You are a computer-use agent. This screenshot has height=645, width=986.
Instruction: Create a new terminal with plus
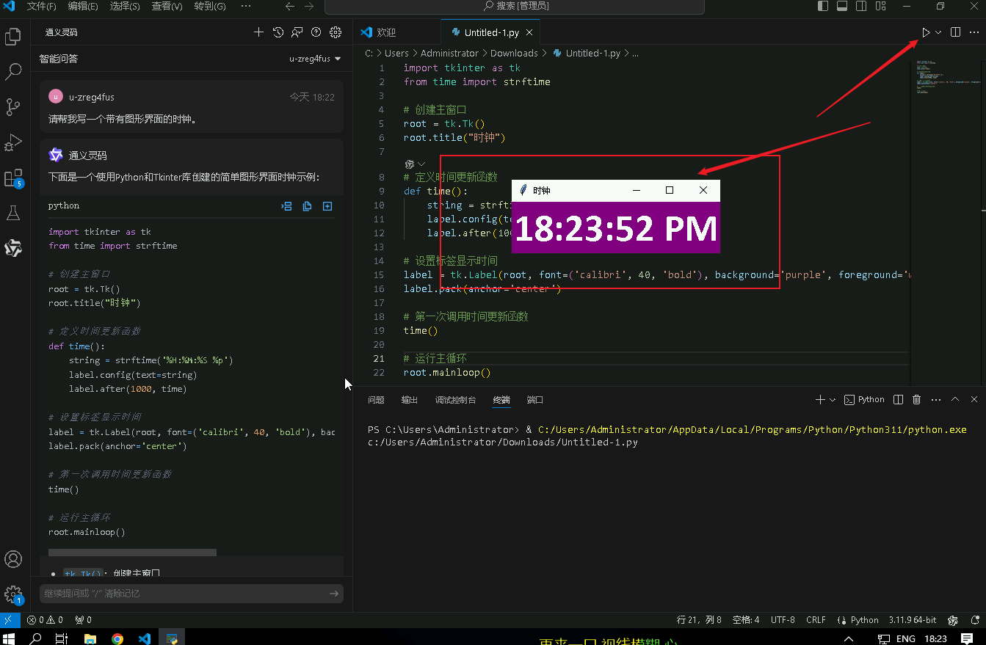(820, 400)
